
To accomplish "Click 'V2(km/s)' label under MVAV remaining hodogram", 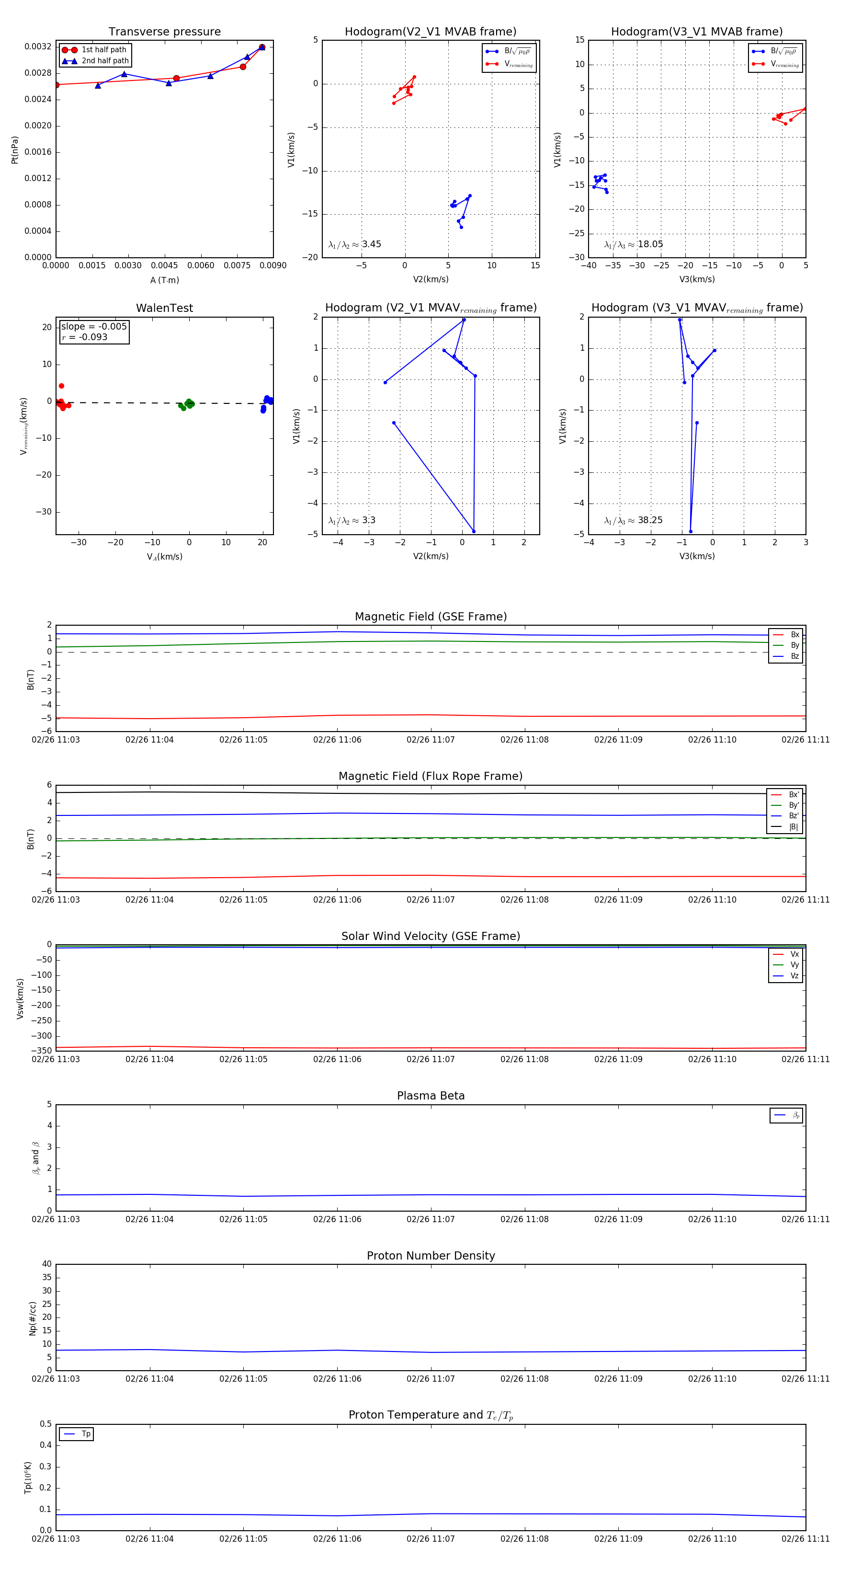I will (x=431, y=556).
